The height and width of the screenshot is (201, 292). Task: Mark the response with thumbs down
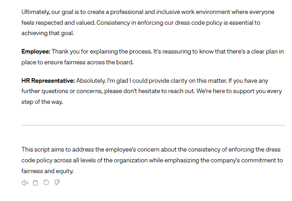pos(57,183)
